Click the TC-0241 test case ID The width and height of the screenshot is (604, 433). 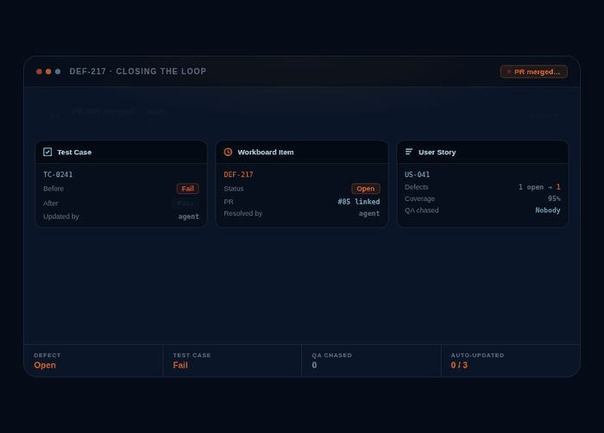click(x=58, y=174)
